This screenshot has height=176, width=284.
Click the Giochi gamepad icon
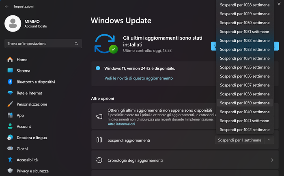(10, 148)
